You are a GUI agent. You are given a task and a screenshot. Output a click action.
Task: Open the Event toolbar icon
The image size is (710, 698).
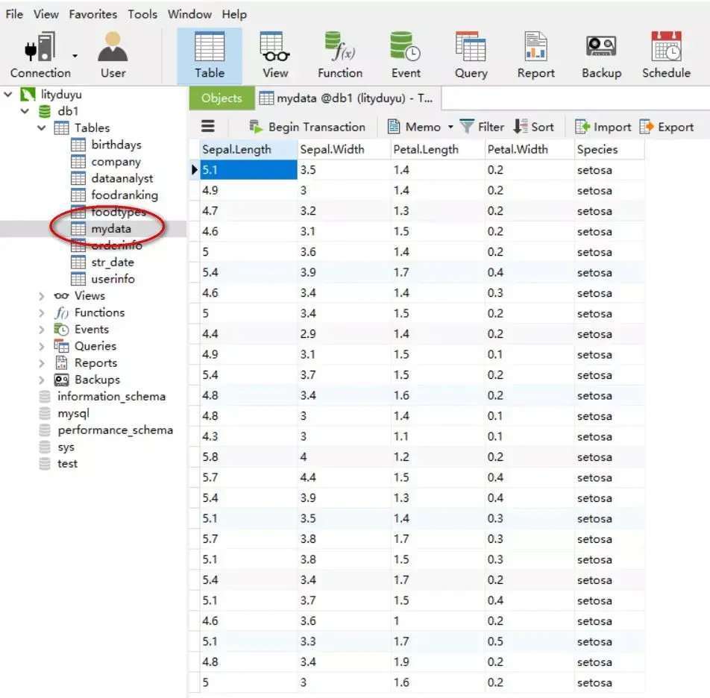pyautogui.click(x=406, y=54)
